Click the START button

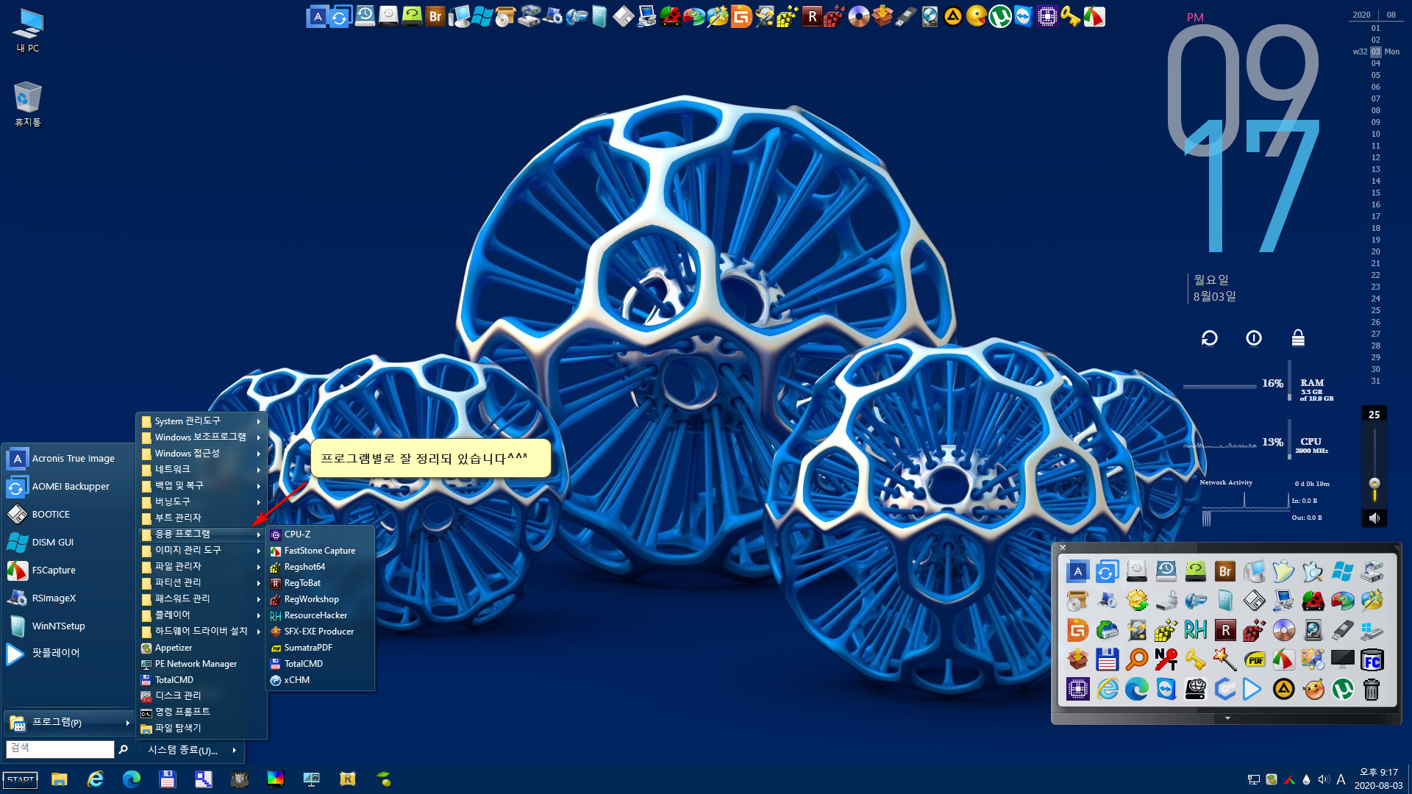(x=21, y=779)
